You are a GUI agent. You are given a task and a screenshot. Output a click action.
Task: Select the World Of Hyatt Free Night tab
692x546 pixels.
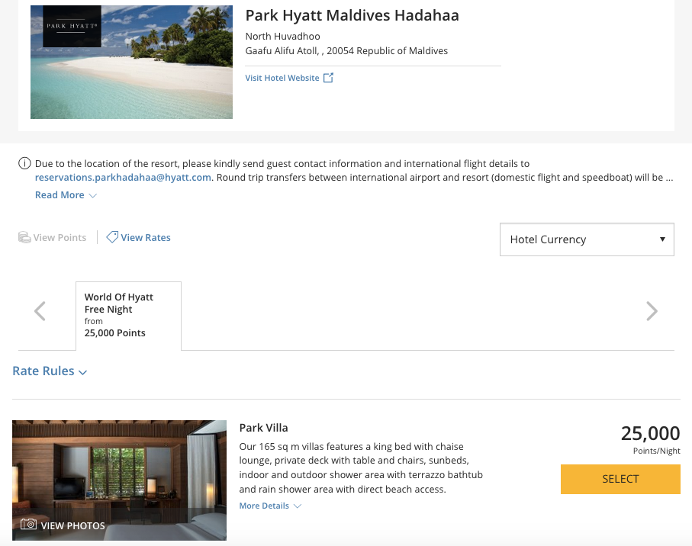click(x=128, y=315)
